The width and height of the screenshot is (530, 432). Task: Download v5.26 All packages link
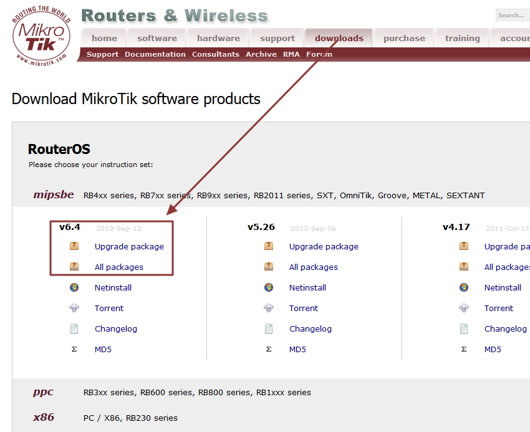(314, 267)
